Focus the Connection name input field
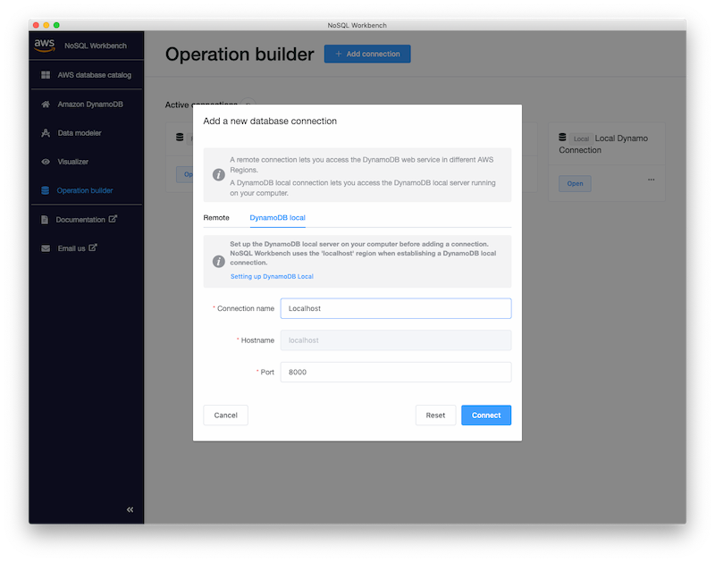 (x=396, y=308)
